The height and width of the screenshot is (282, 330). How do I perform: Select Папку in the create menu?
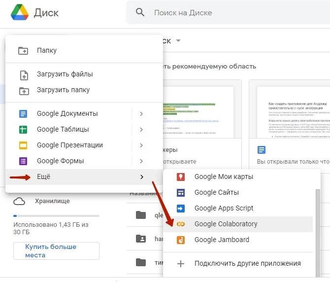pyautogui.click(x=84, y=51)
